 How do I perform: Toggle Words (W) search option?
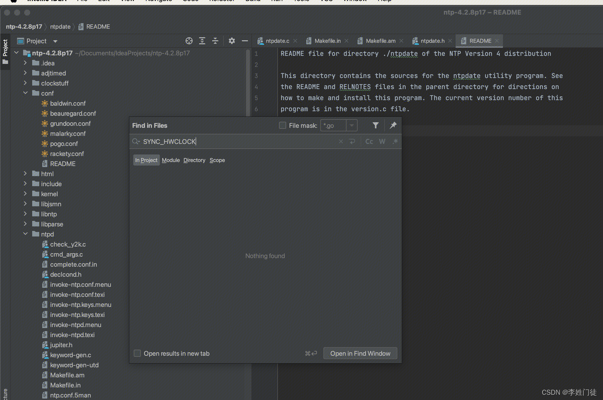pos(382,142)
